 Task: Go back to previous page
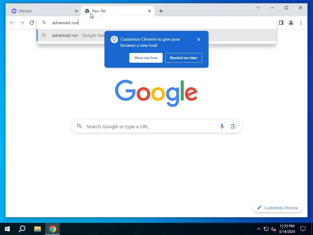[x=12, y=23]
